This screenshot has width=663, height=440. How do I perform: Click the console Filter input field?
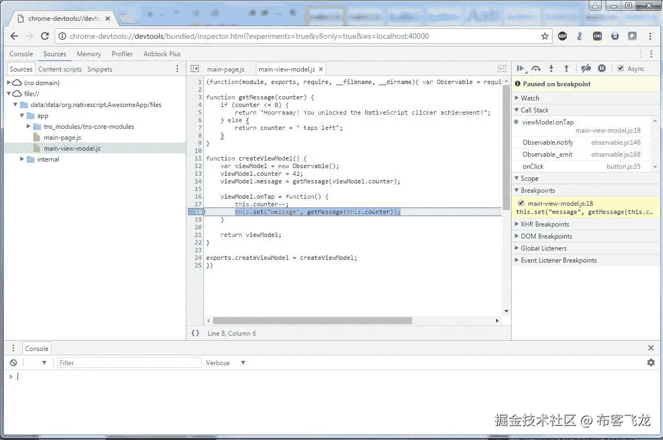click(x=129, y=363)
